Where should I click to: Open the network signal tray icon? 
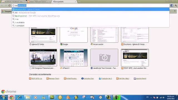[x=161, y=97]
